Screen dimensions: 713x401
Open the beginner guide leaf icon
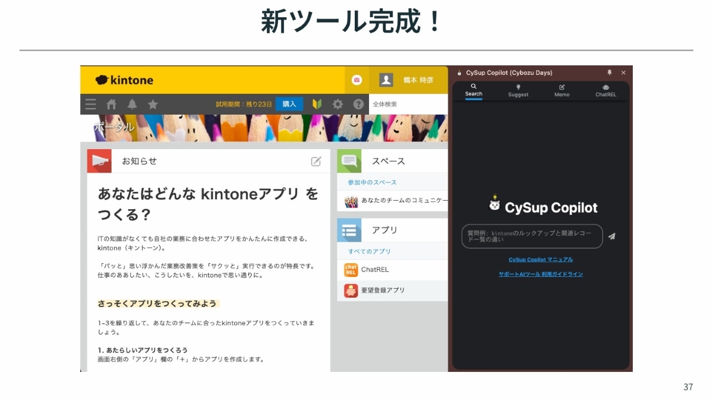coord(317,104)
